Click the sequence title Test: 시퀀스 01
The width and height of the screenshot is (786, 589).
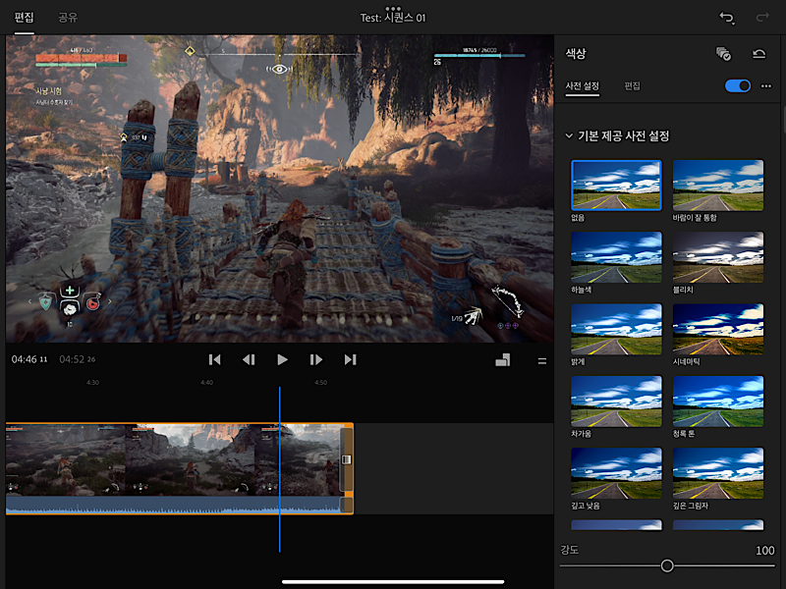point(393,18)
